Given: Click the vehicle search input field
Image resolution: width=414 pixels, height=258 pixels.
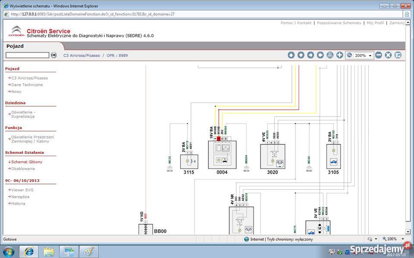Looking at the screenshot, I should (28, 55).
